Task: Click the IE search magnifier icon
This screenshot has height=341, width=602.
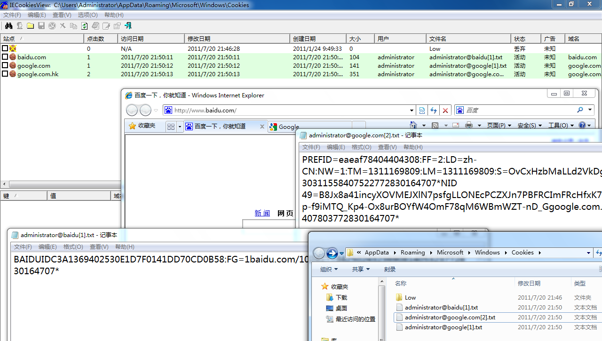Action: click(580, 110)
